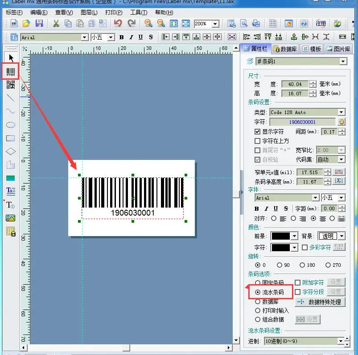Switch to the 模板 tab

[x=312, y=49]
